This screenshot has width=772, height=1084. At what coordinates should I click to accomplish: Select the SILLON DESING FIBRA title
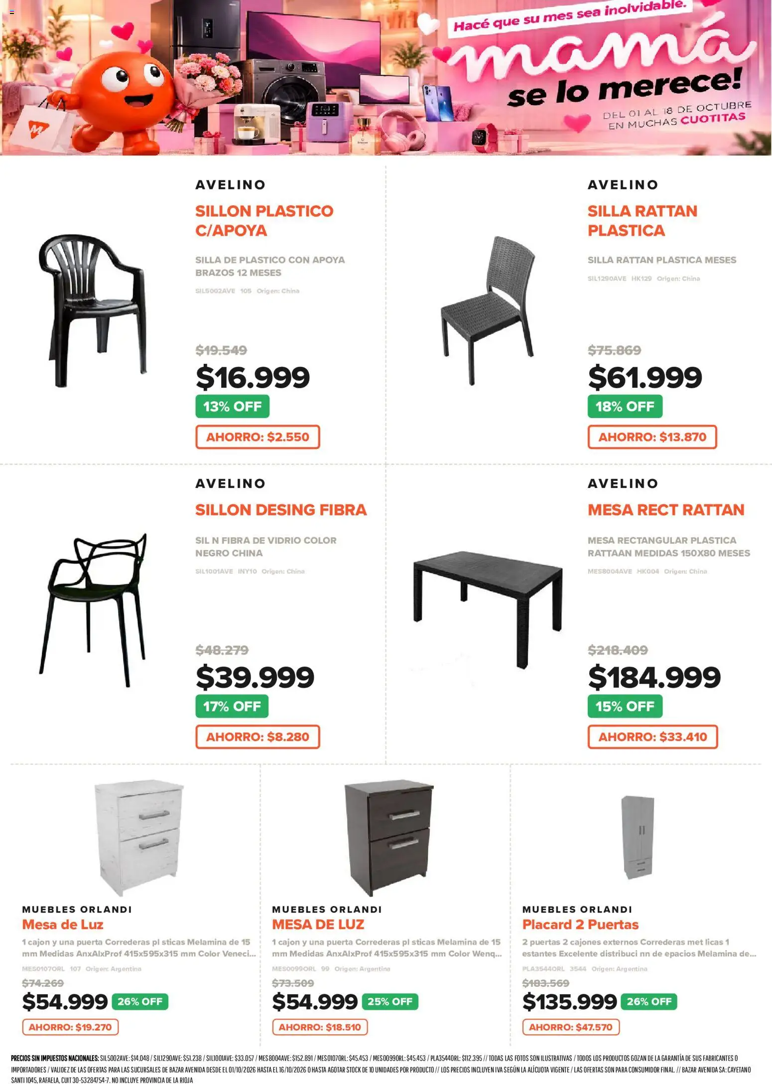tap(281, 510)
